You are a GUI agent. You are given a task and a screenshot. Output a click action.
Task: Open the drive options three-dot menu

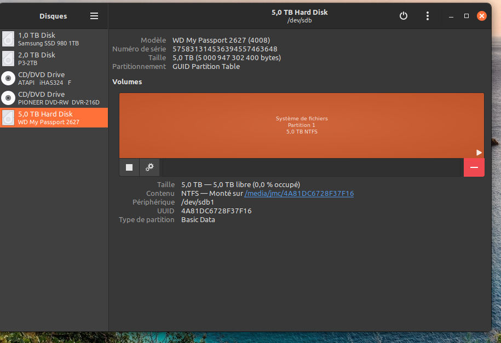428,16
